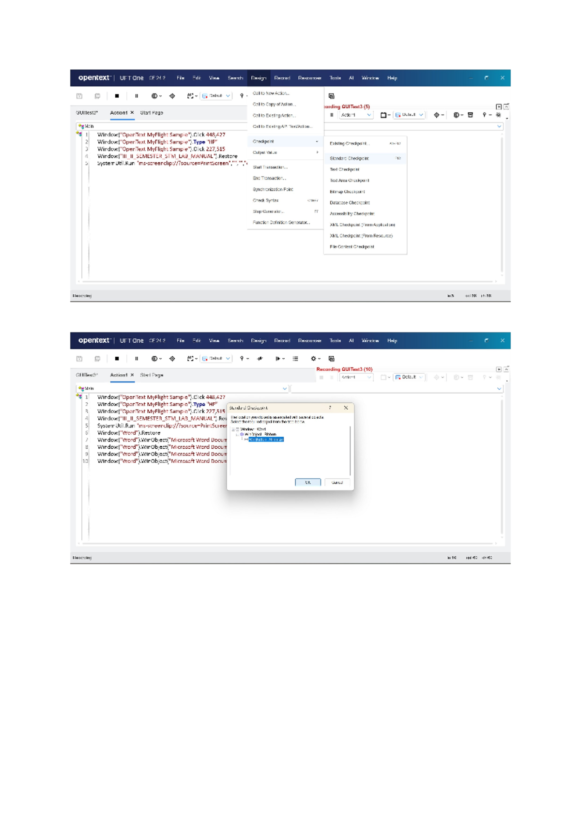581x821 pixels.
Task: Switch to Start Page tab in lower screenshot
Action: 152,375
